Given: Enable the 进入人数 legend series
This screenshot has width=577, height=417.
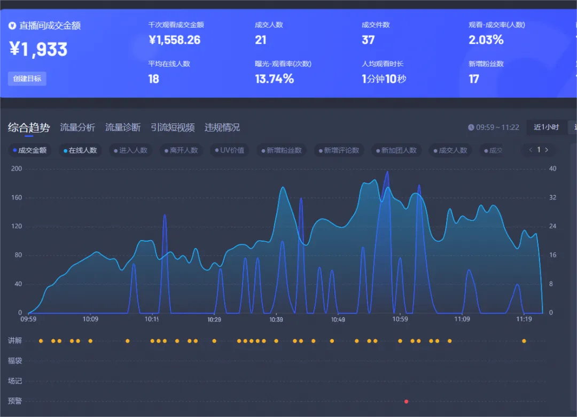Looking at the screenshot, I should 131,150.
